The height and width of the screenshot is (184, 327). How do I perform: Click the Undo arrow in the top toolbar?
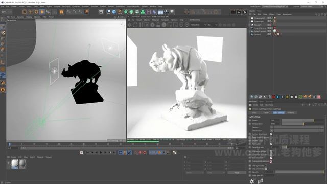4,12
